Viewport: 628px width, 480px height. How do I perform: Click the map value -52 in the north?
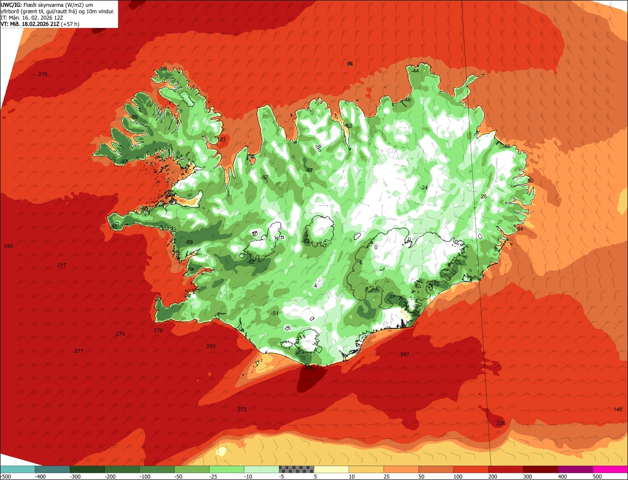pyautogui.click(x=348, y=126)
